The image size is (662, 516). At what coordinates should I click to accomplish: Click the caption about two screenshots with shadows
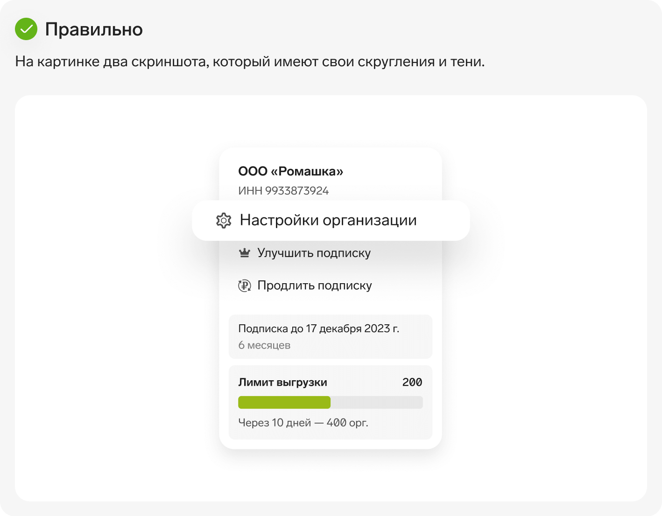pos(250,62)
